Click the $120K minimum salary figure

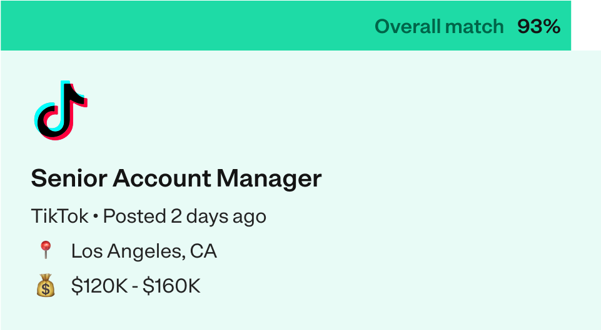pyautogui.click(x=99, y=286)
